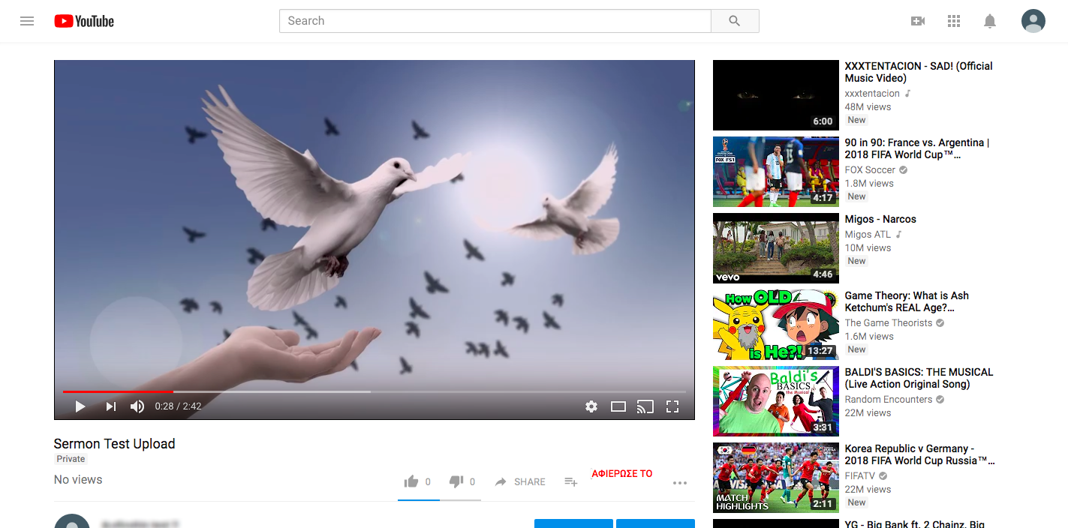1068x528 pixels.
Task: Open 90 in 90 France vs. Argentina thumbnail
Action: click(x=776, y=172)
